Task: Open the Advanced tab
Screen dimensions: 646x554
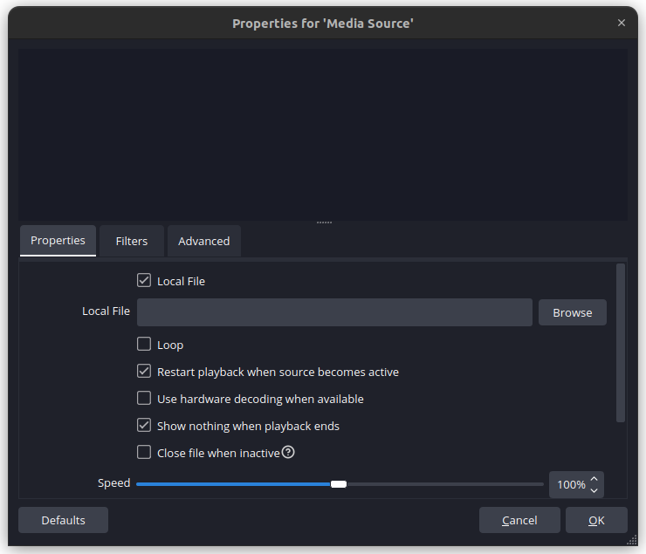Action: (204, 241)
